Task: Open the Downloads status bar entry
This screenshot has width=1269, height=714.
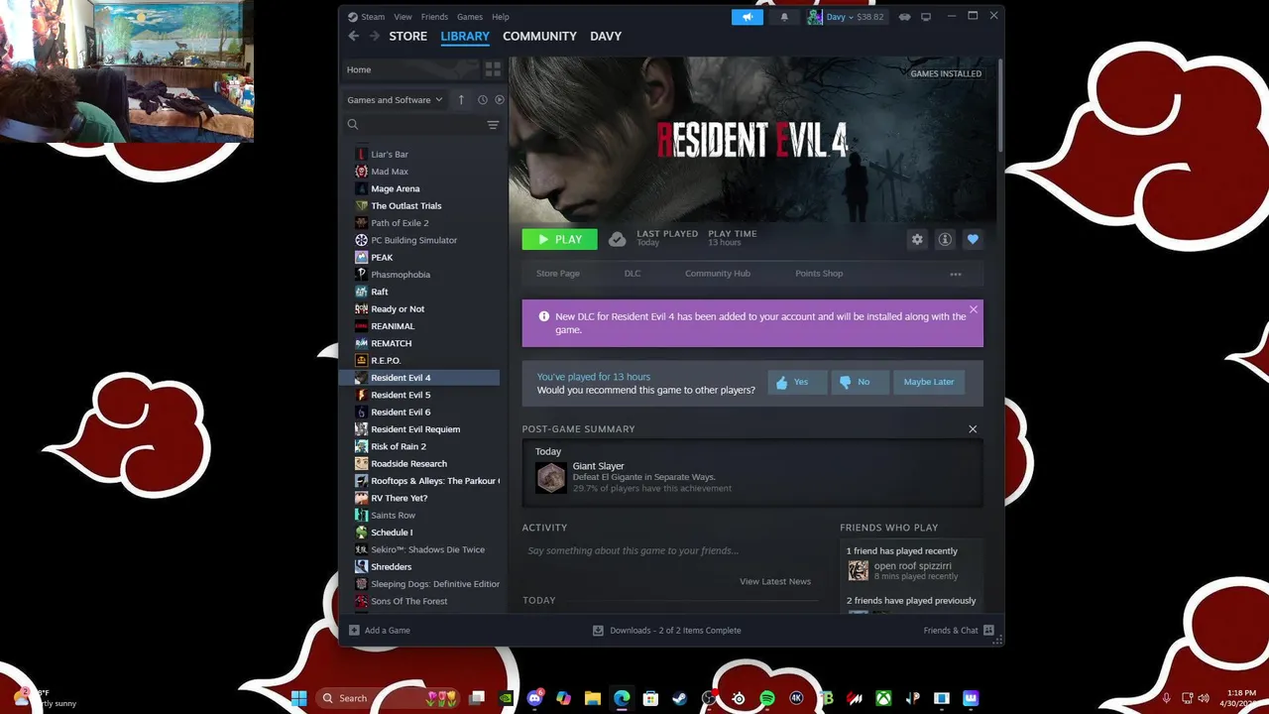Action: [666, 631]
